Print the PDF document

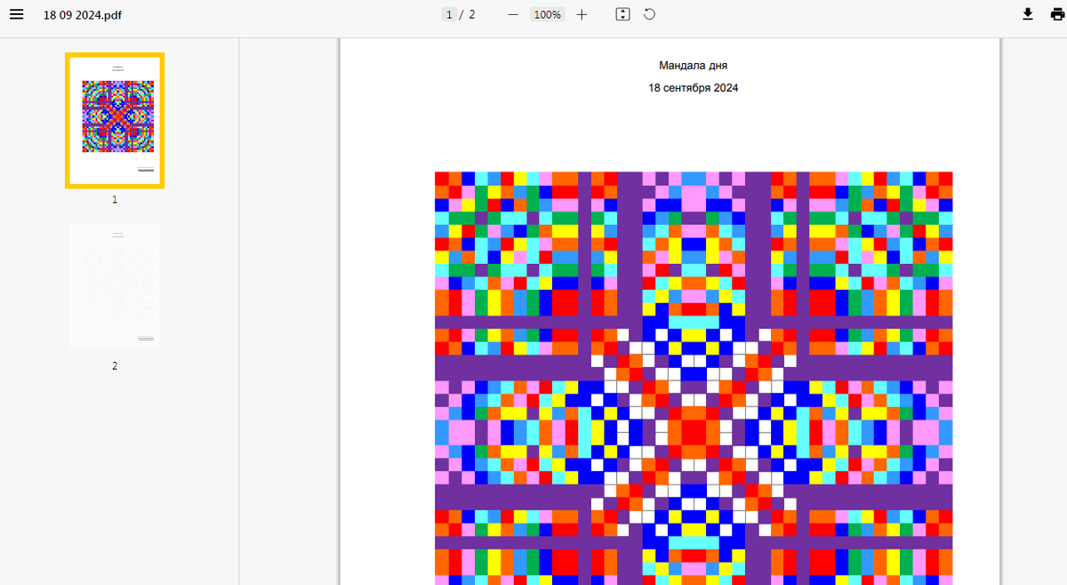coord(1055,14)
